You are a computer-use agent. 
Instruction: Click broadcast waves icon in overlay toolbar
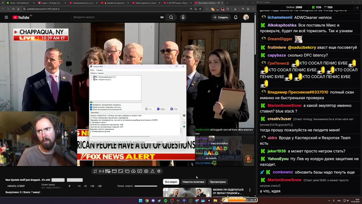pos(102,171)
